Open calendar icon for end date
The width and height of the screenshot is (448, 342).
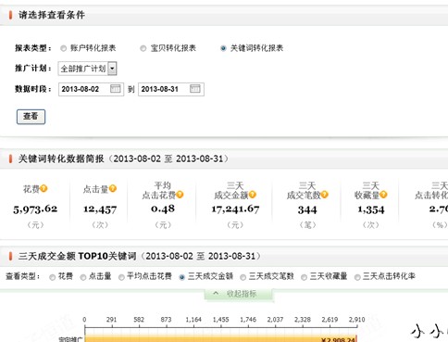point(195,89)
